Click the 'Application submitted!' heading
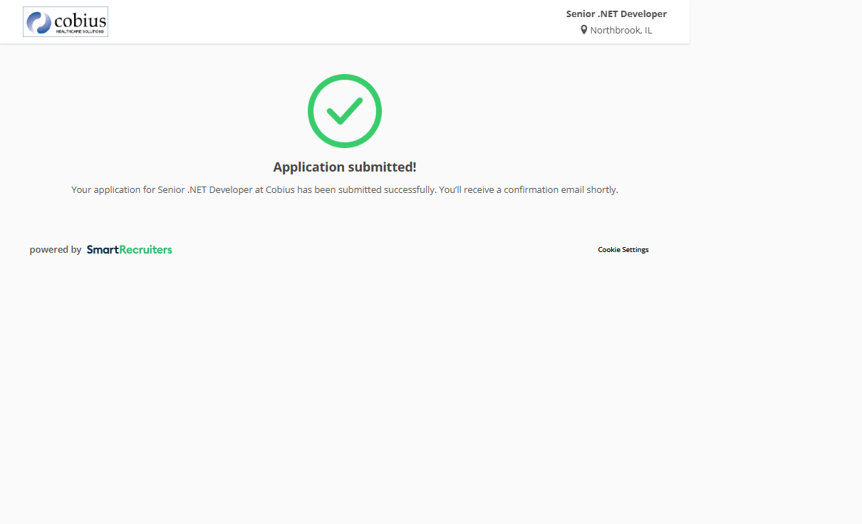The height and width of the screenshot is (524, 862). (x=345, y=167)
